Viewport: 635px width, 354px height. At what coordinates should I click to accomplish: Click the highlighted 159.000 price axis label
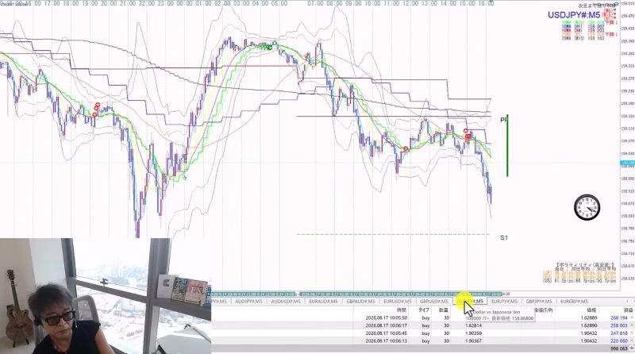coord(627,163)
